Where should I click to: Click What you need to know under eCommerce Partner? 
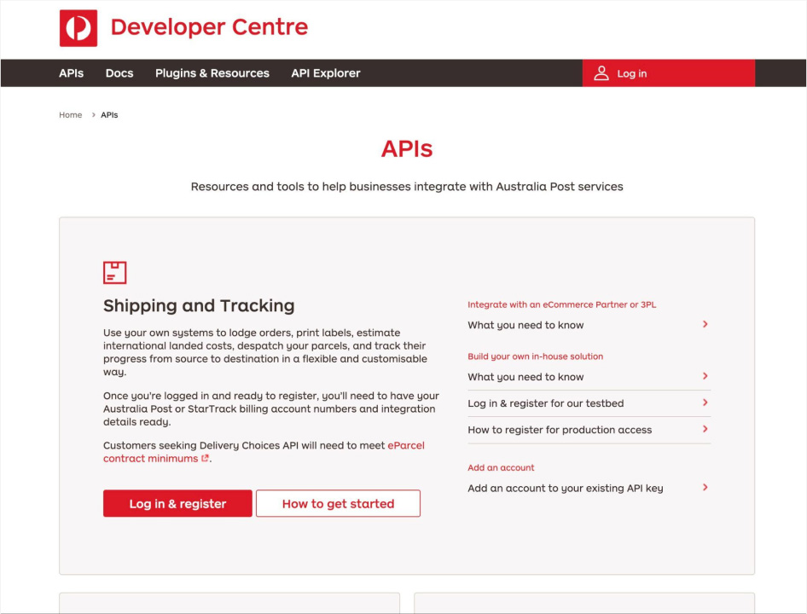click(525, 325)
